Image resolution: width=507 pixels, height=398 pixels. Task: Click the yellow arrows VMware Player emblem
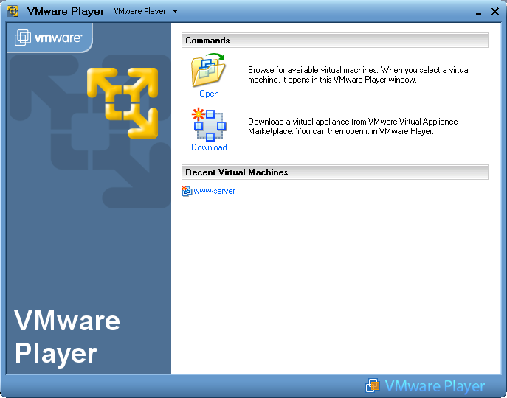tap(123, 102)
